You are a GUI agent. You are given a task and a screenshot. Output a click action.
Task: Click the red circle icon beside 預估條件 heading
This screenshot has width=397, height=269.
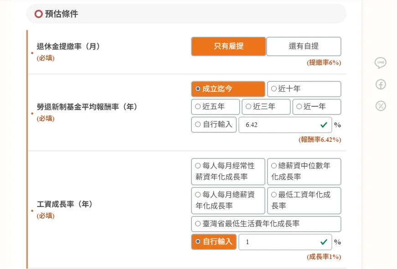(38, 14)
